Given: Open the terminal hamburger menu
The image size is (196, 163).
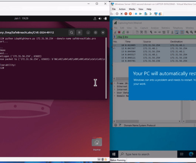Looking at the screenshot, I should click(x=79, y=32).
